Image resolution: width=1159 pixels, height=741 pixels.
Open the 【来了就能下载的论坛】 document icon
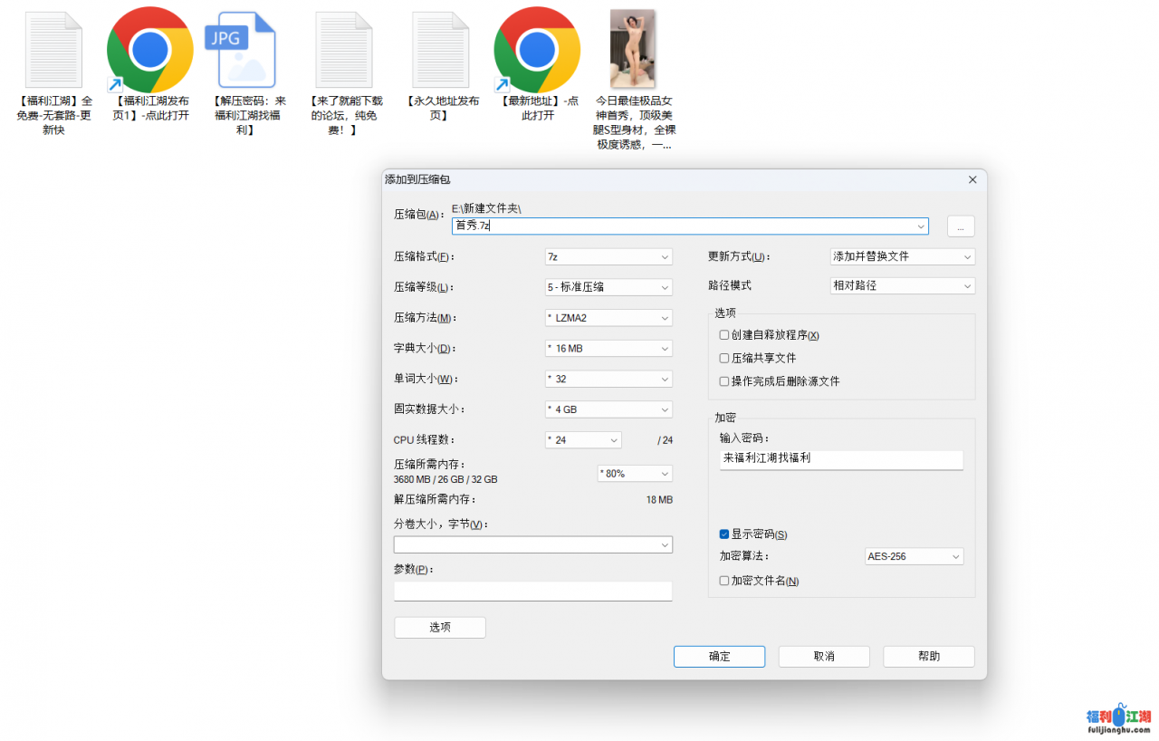[343, 50]
